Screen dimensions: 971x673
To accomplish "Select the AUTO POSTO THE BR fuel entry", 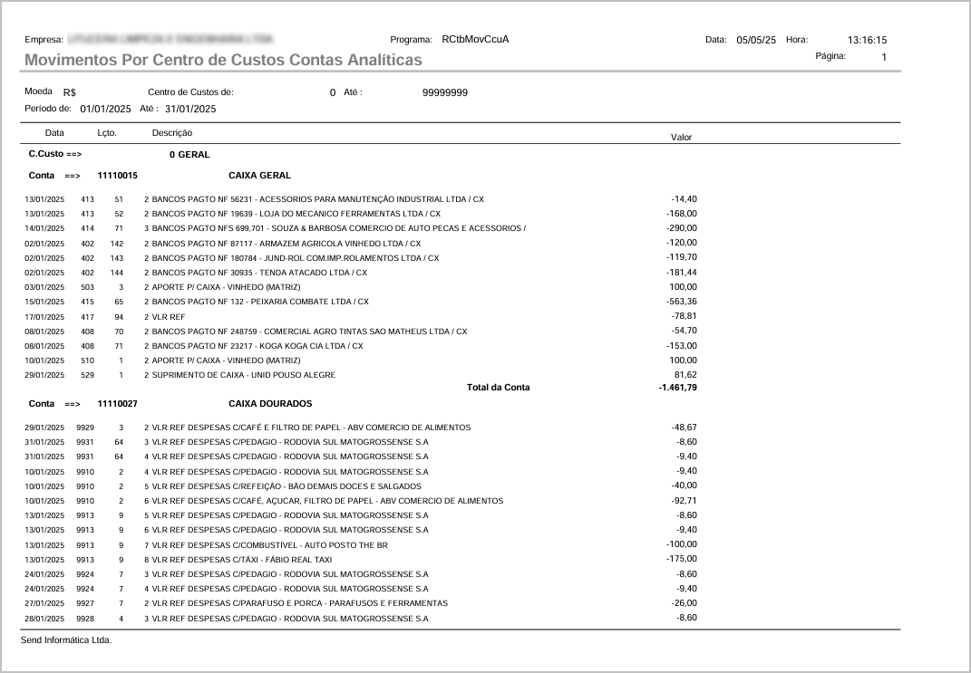I will tap(361, 545).
